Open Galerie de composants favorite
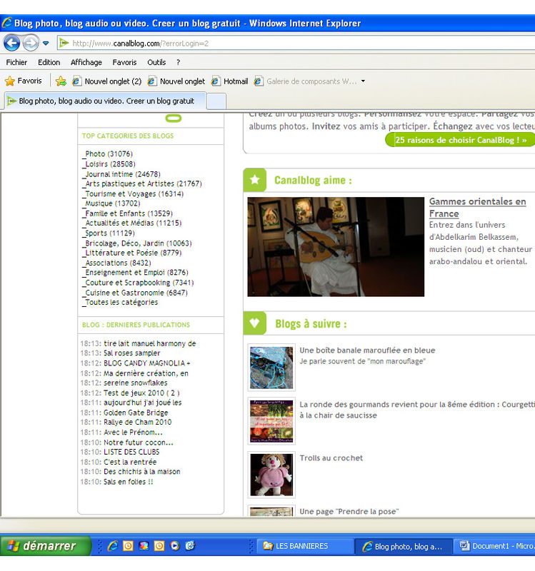The height and width of the screenshot is (571, 535). 306,81
